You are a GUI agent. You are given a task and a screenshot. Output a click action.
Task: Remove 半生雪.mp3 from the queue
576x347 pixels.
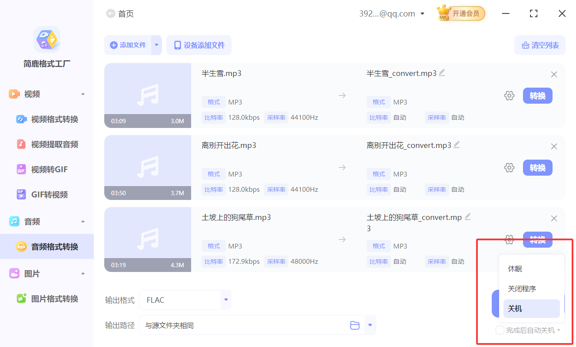[554, 74]
